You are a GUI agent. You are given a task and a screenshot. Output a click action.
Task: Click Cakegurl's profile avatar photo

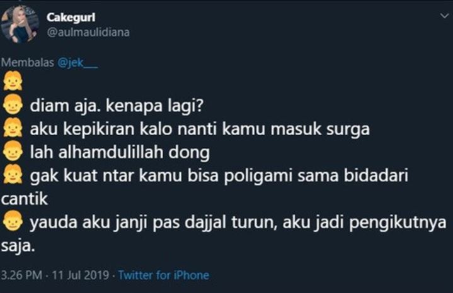click(20, 25)
